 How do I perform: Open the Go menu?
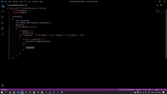(26, 2)
